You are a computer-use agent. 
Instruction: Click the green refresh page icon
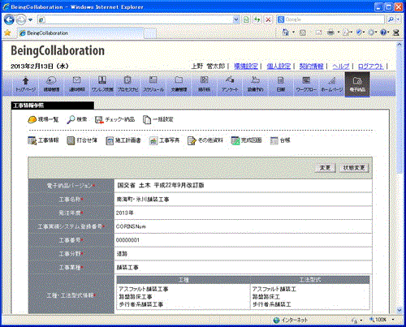pos(257,19)
